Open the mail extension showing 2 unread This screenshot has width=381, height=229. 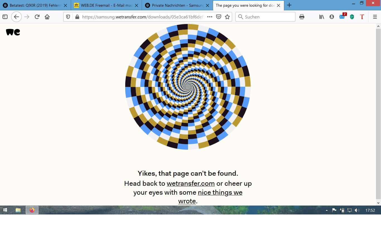(x=342, y=17)
